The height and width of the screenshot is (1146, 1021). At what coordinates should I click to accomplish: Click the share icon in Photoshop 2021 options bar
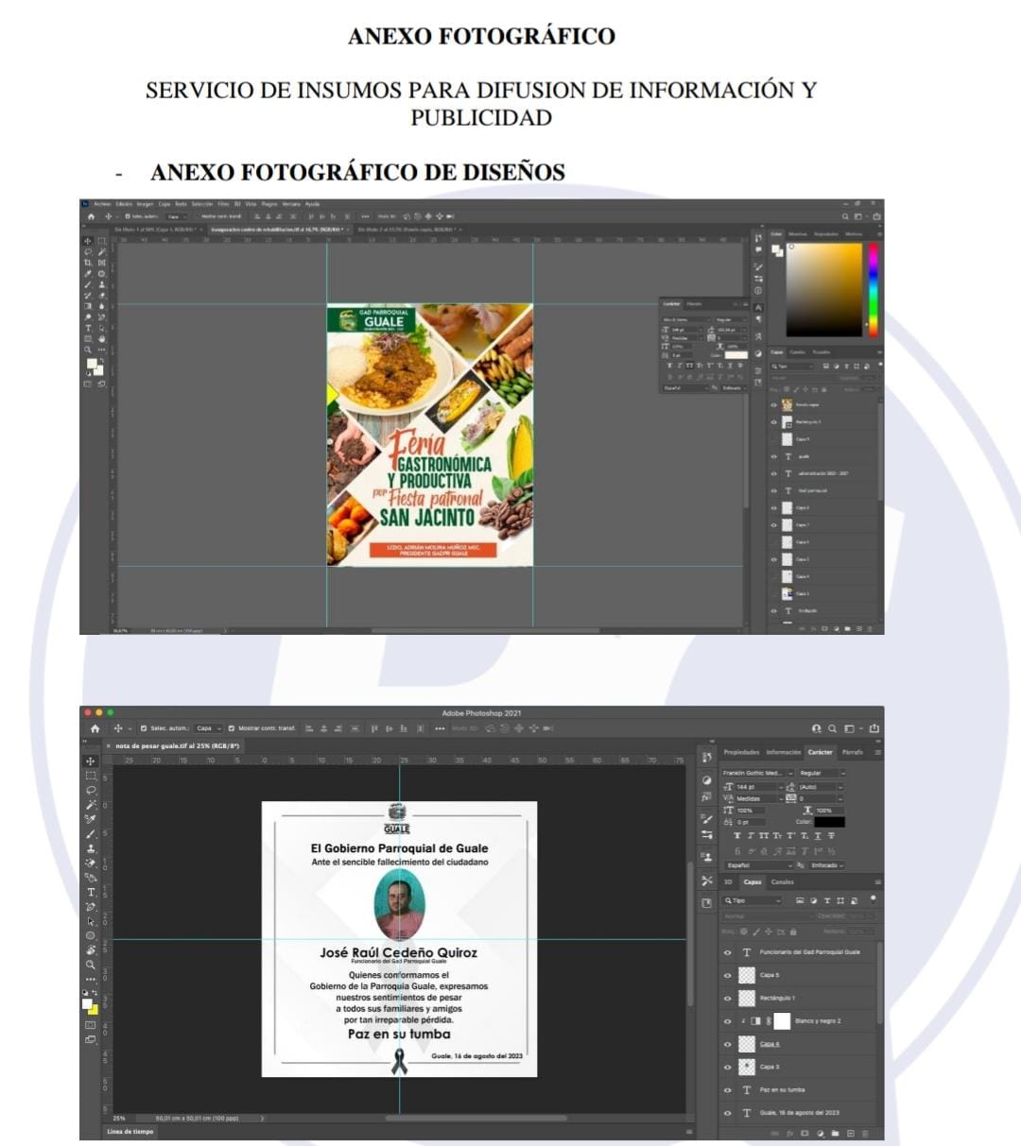[874, 728]
